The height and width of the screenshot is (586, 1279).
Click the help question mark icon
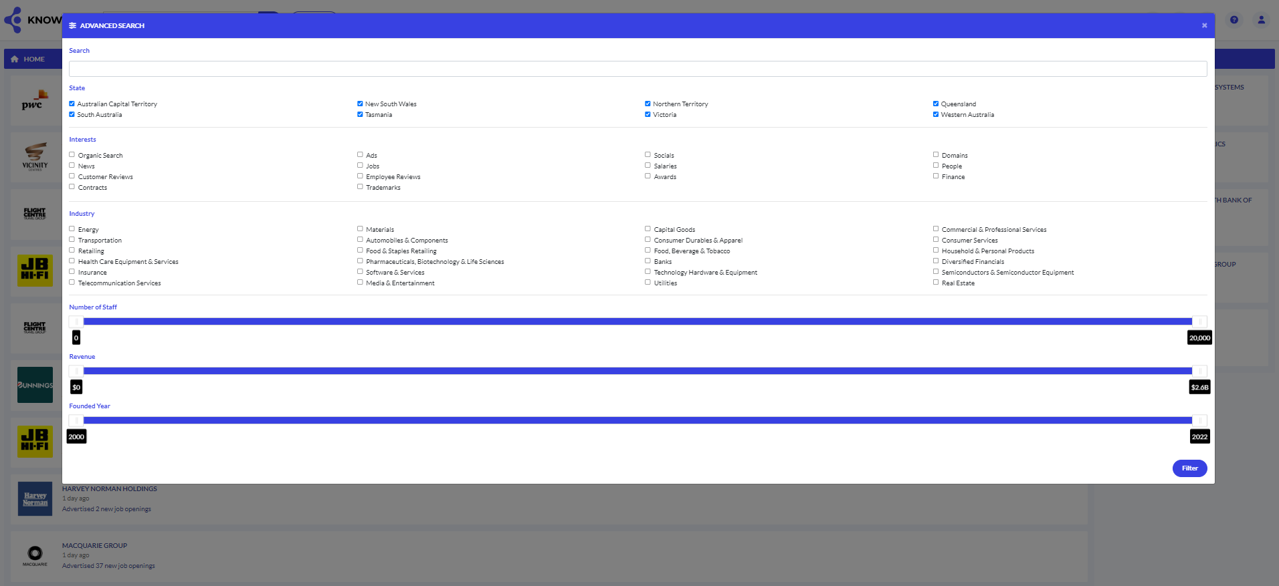[1234, 20]
